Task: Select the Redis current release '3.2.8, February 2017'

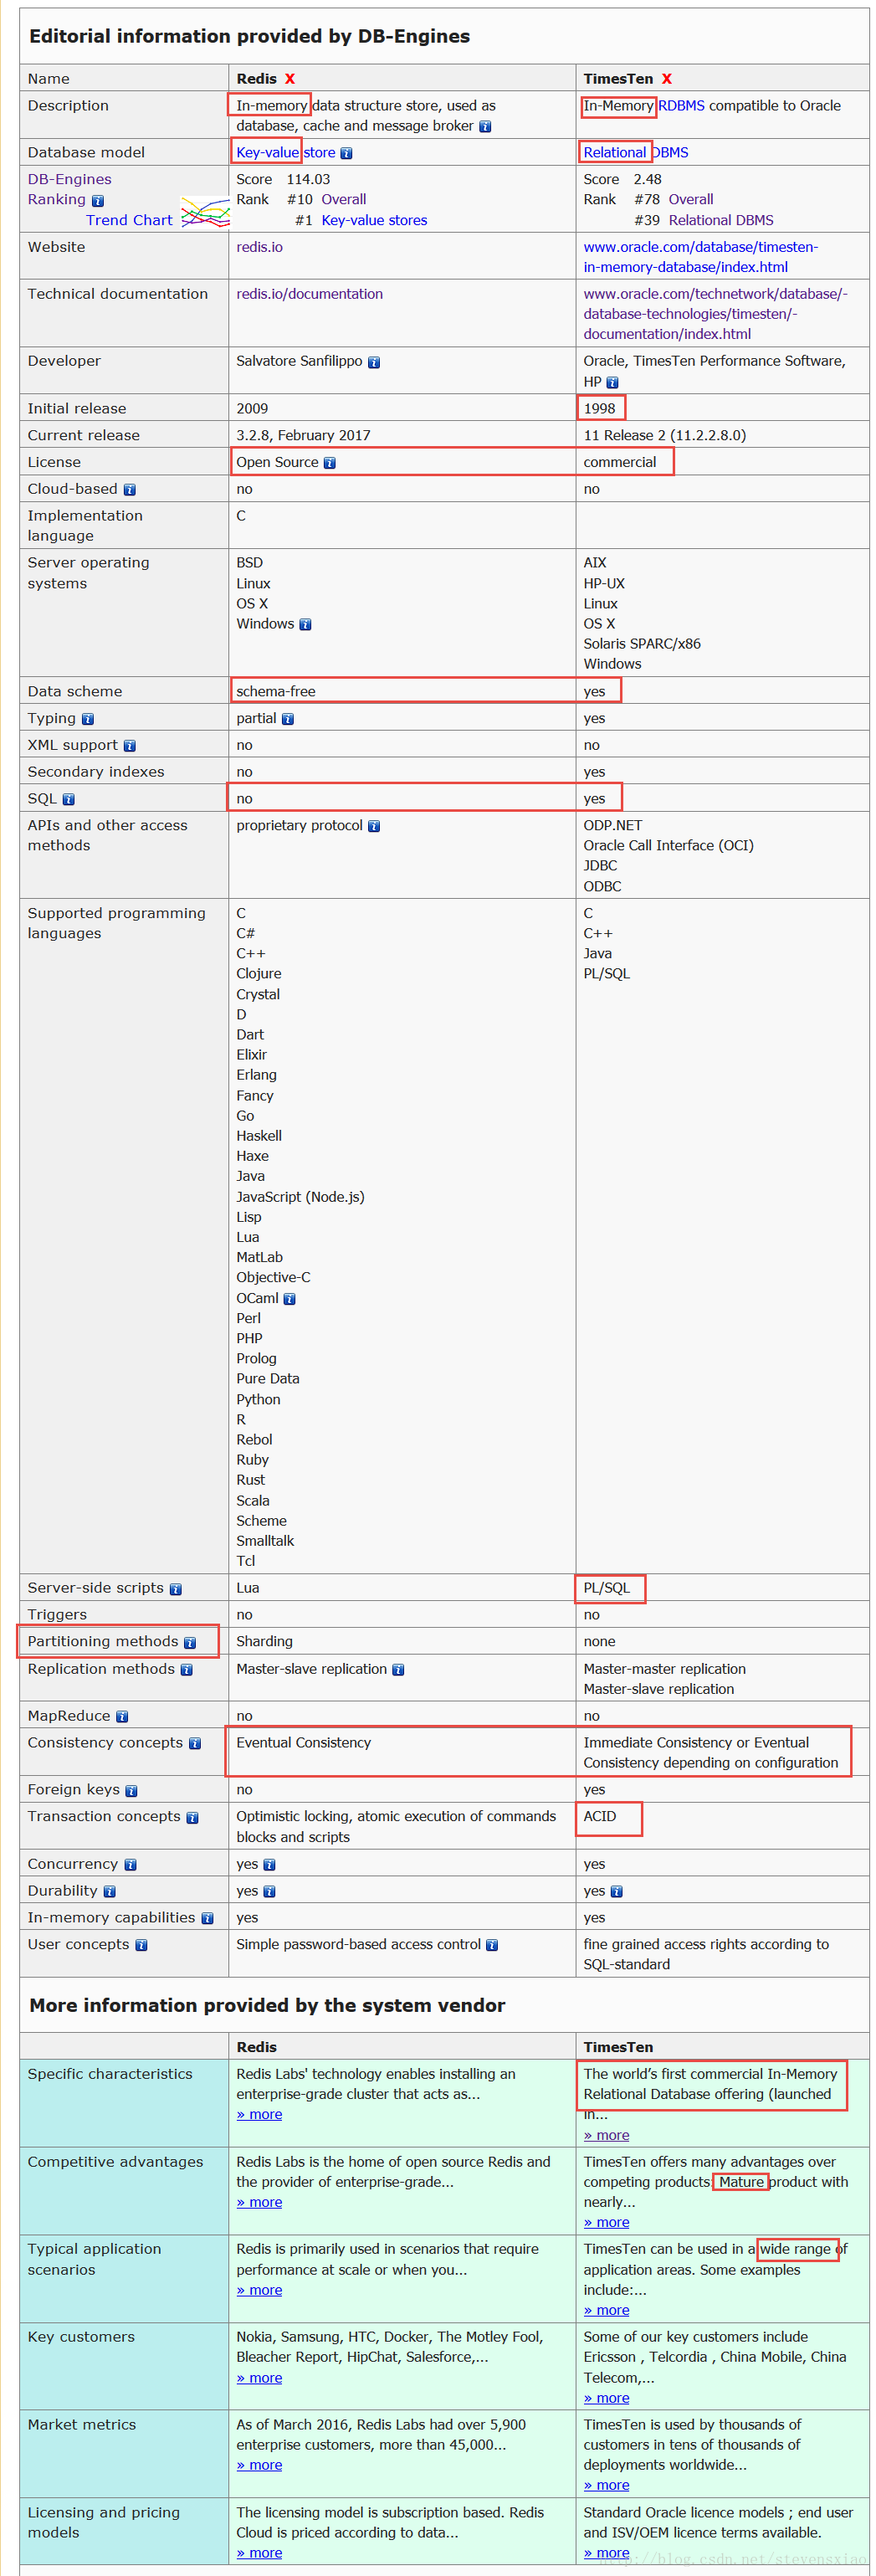Action: (303, 436)
